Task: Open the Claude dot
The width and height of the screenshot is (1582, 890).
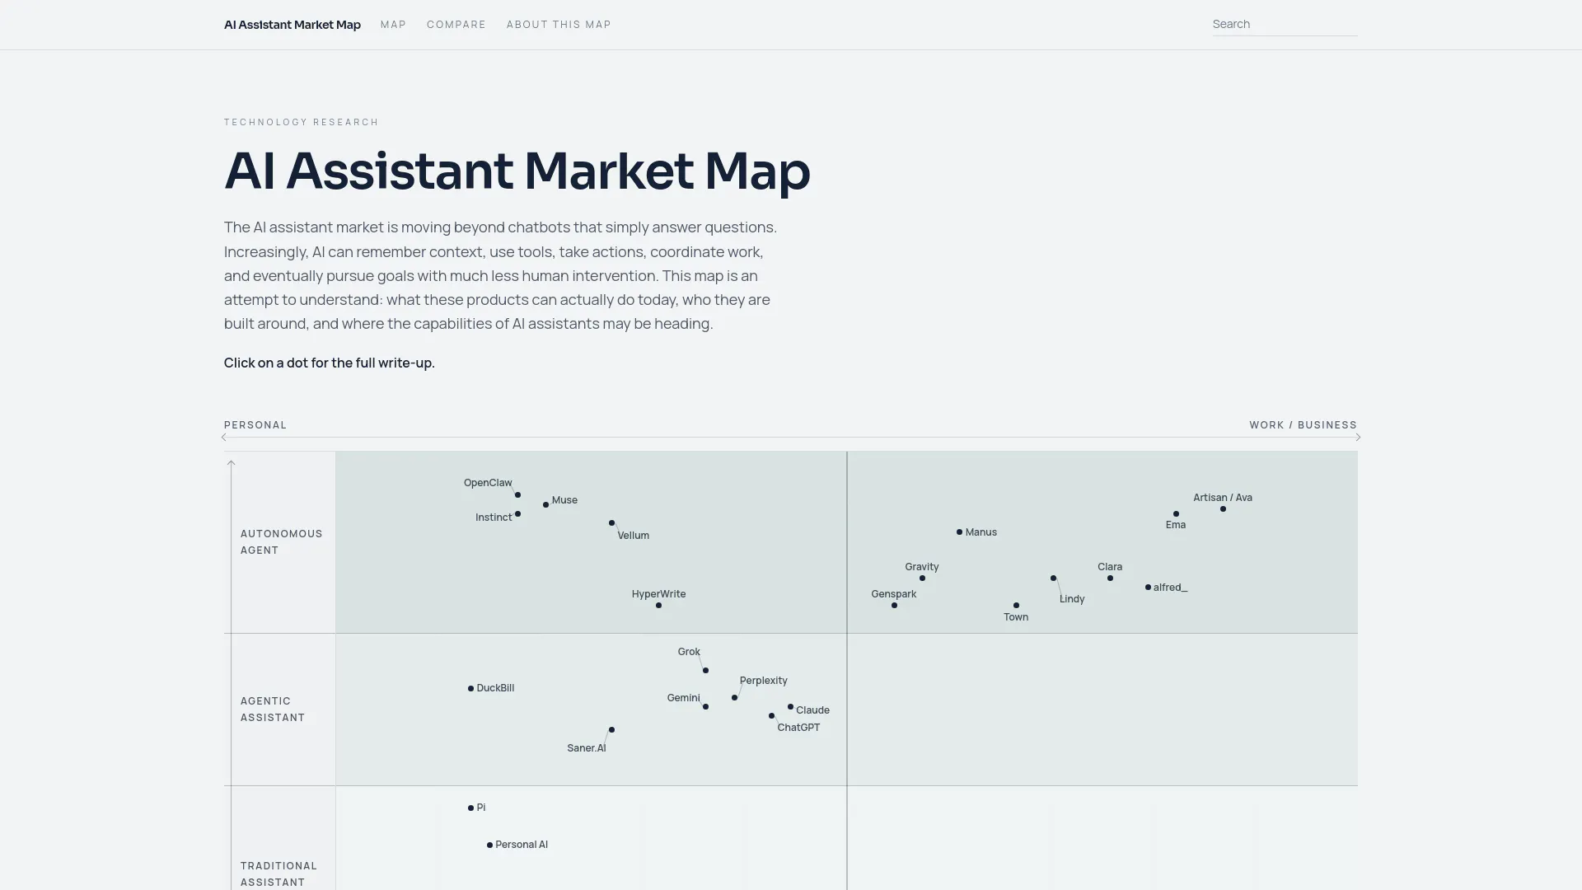Action: coord(790,707)
